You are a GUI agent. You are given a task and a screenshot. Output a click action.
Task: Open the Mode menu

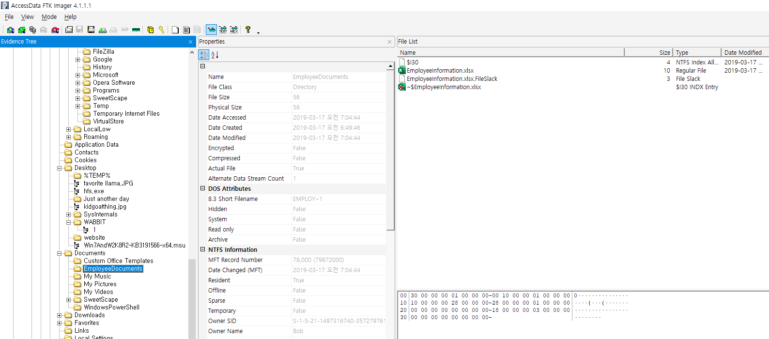tap(49, 16)
